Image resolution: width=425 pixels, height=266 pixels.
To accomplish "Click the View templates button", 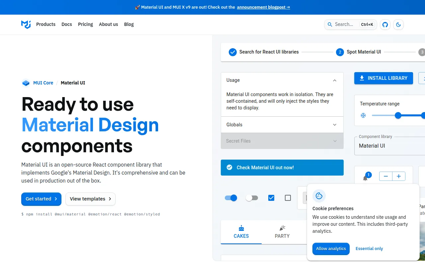I will (x=90, y=199).
